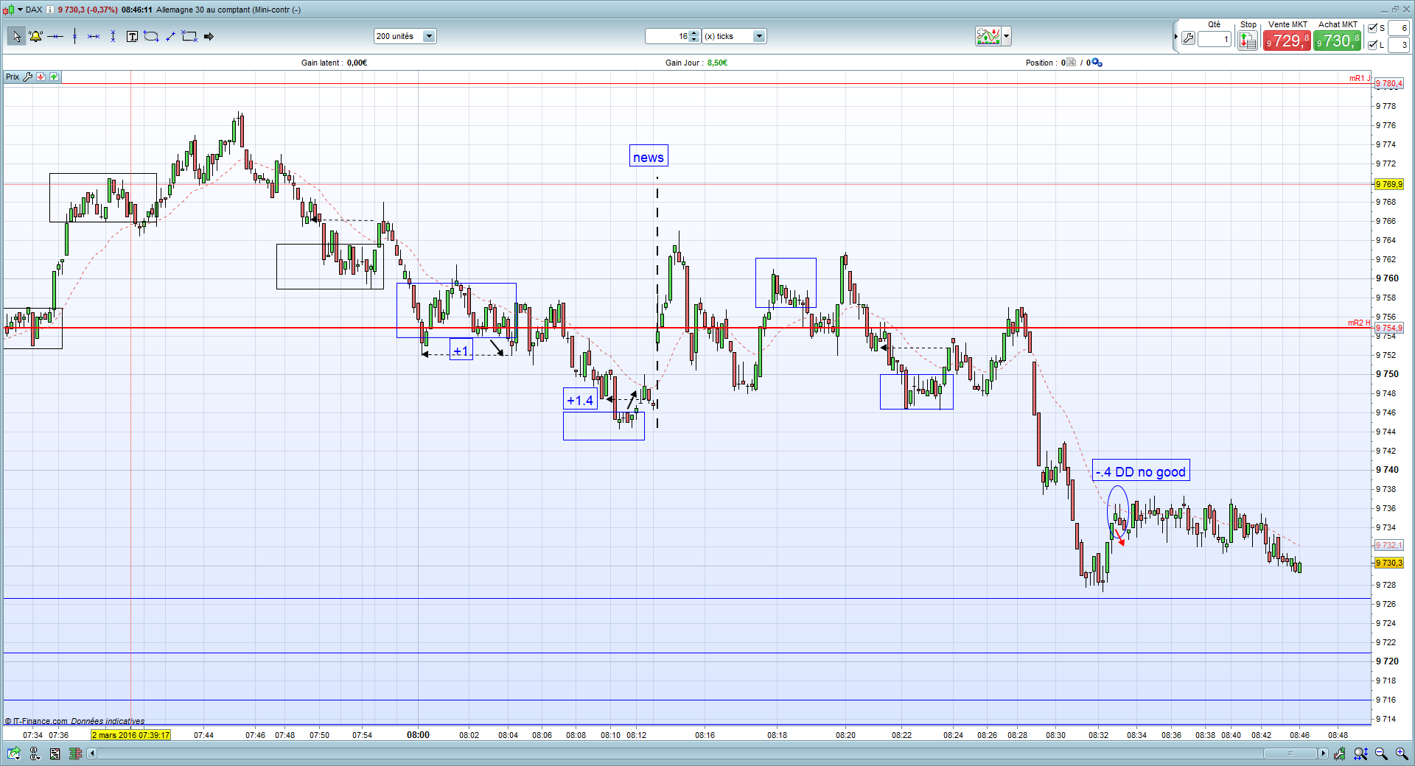Select the alert bell tool
Image resolution: width=1415 pixels, height=766 pixels.
point(35,36)
